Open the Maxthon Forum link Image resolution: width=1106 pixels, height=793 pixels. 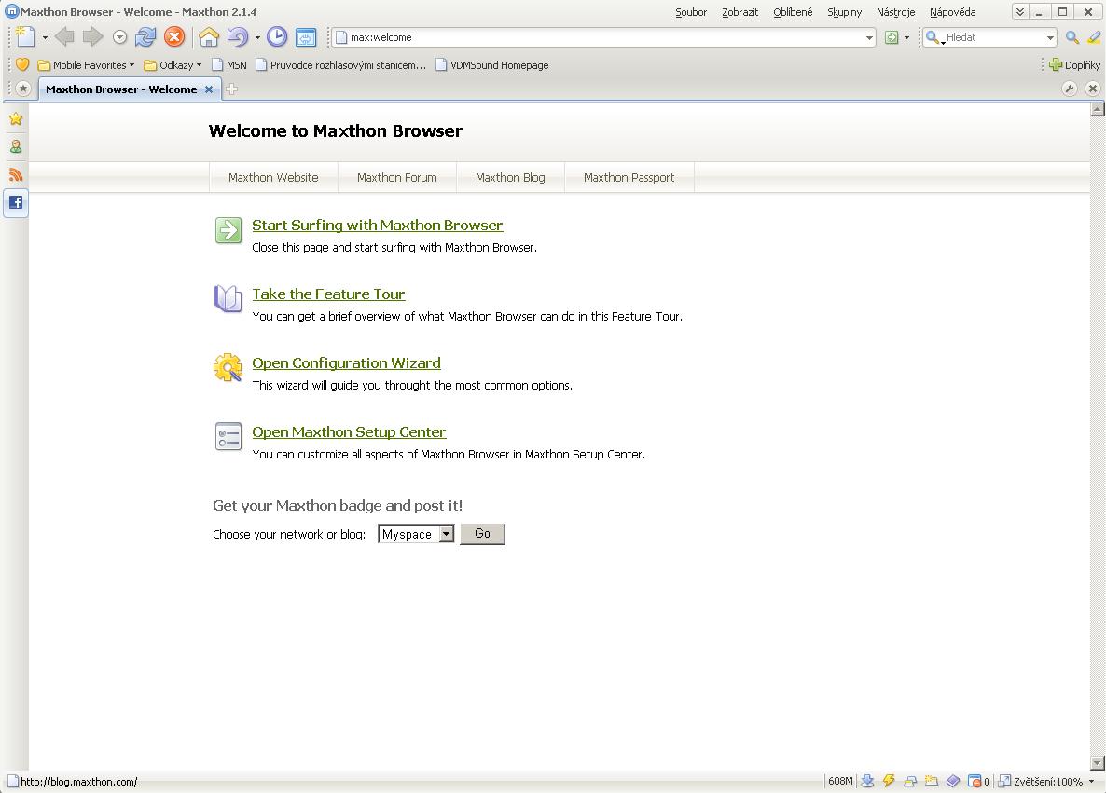pos(396,178)
